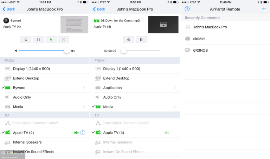Open the dark media preview thumbnail
The image size is (270, 159).
(163, 25)
